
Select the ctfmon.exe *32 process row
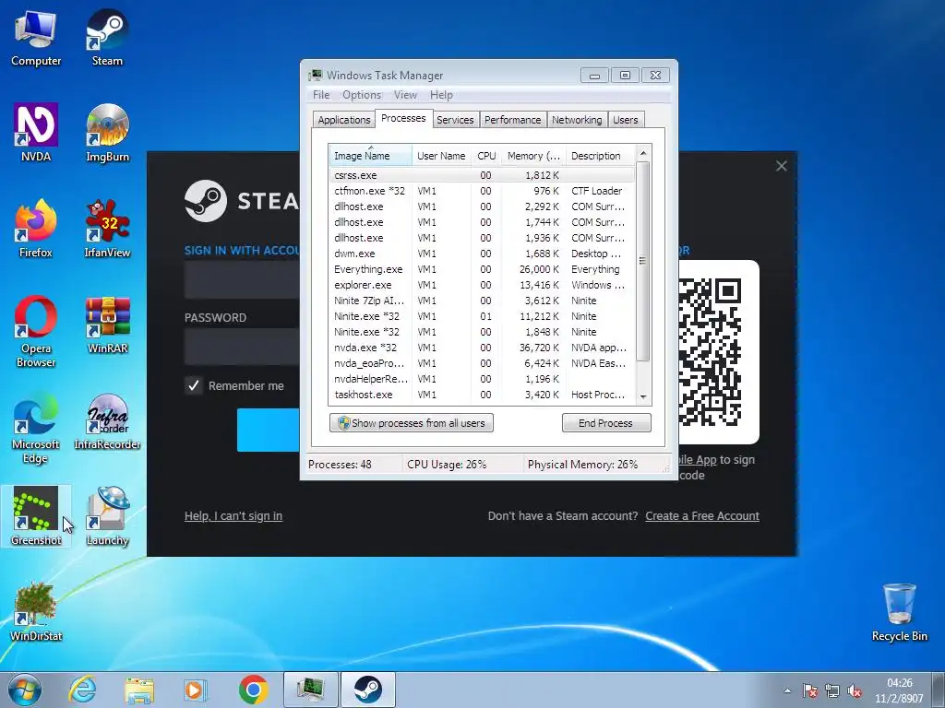[x=482, y=191]
